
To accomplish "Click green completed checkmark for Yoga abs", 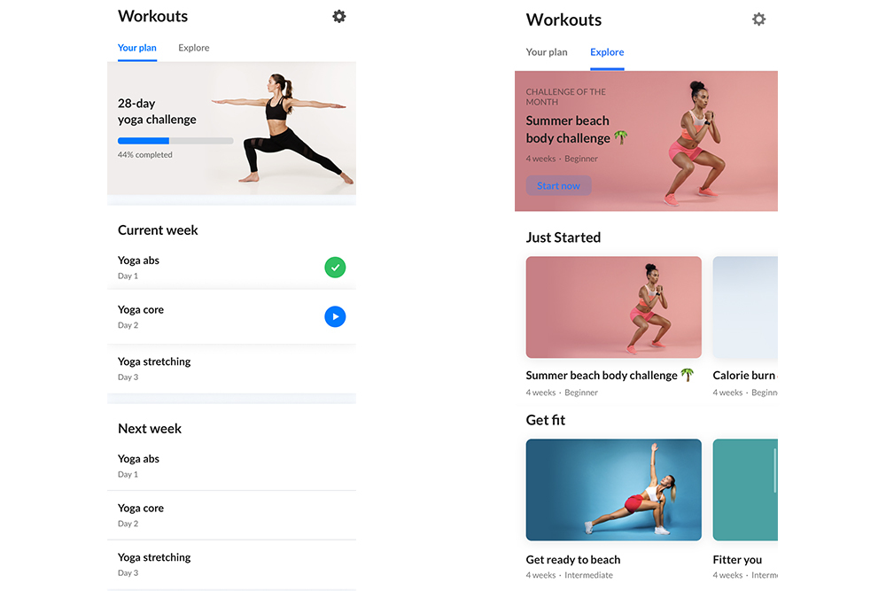I will pyautogui.click(x=335, y=268).
